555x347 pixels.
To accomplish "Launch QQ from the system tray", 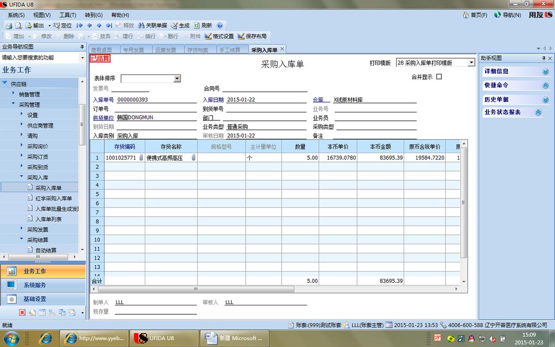I will (x=471, y=338).
